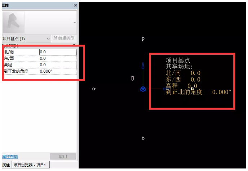Click the blue project base point icon
Image resolution: width=248 pixels, height=171 pixels.
(143, 89)
